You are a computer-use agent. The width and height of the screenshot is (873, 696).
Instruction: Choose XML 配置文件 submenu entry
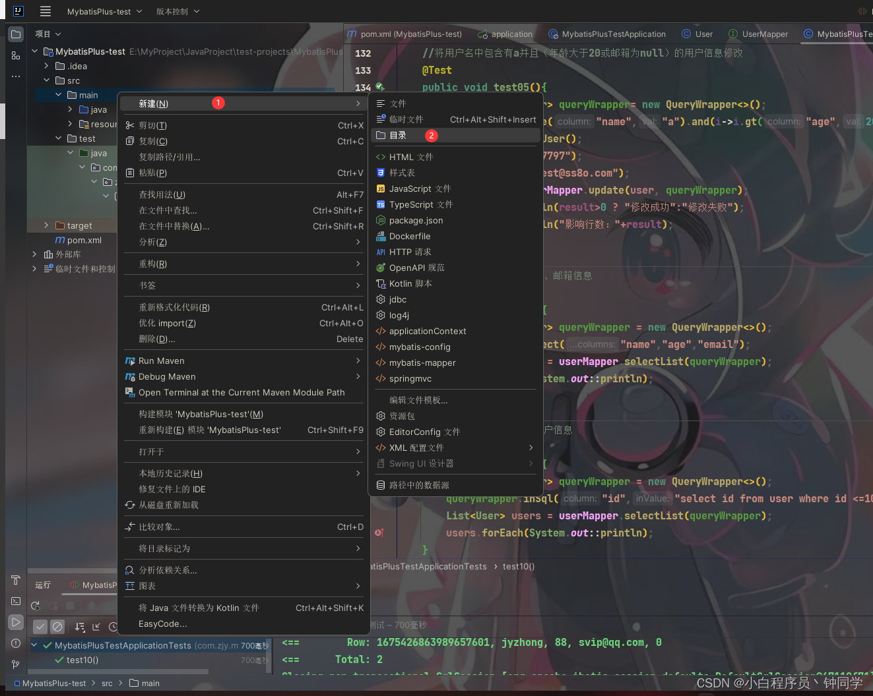455,448
